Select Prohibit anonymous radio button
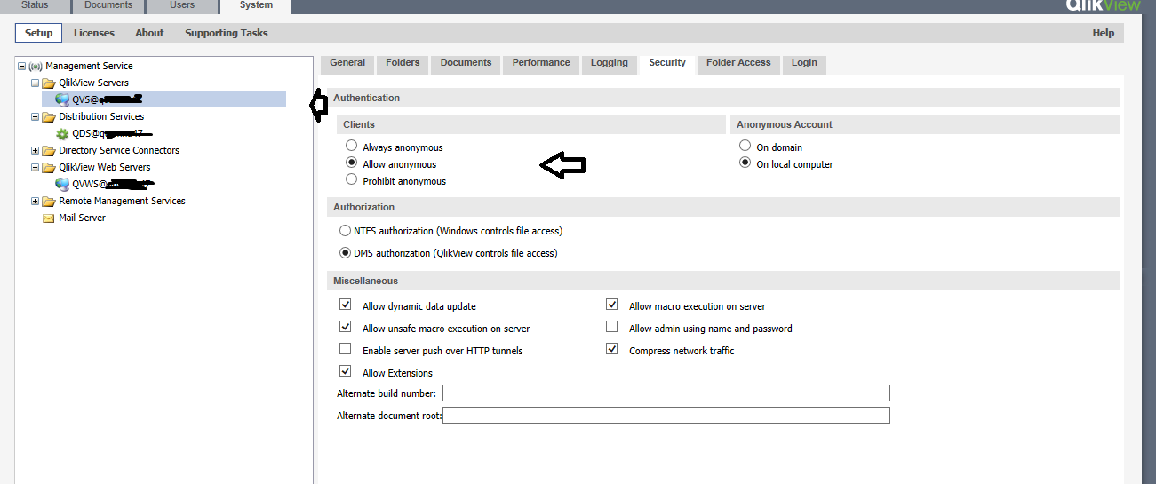 352,179
